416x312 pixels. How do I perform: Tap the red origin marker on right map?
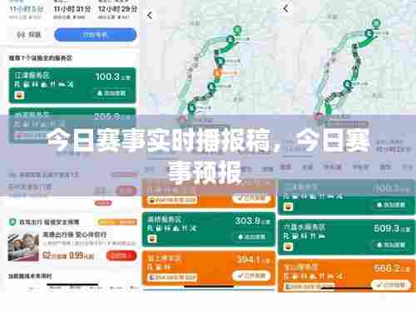tap(318, 116)
